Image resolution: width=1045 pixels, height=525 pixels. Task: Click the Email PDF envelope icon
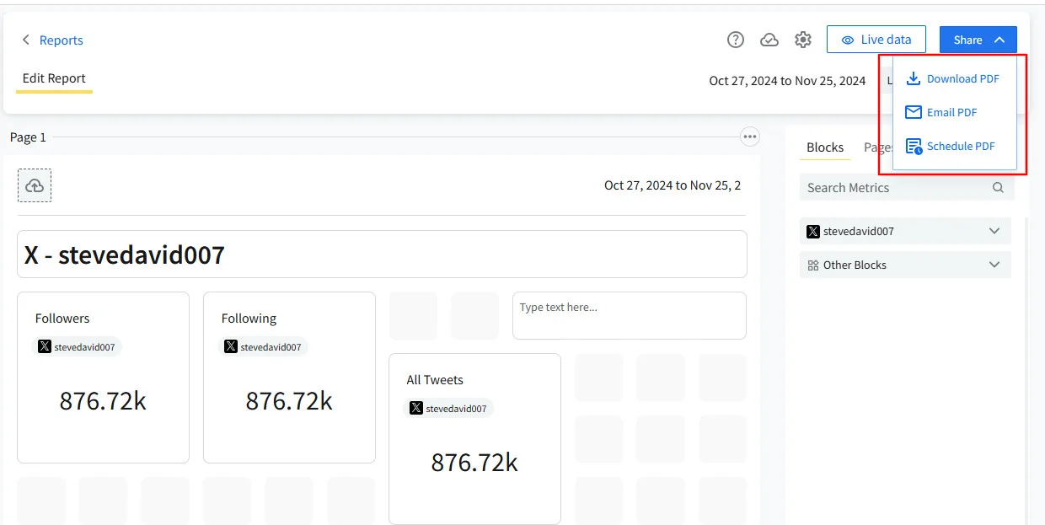point(914,111)
